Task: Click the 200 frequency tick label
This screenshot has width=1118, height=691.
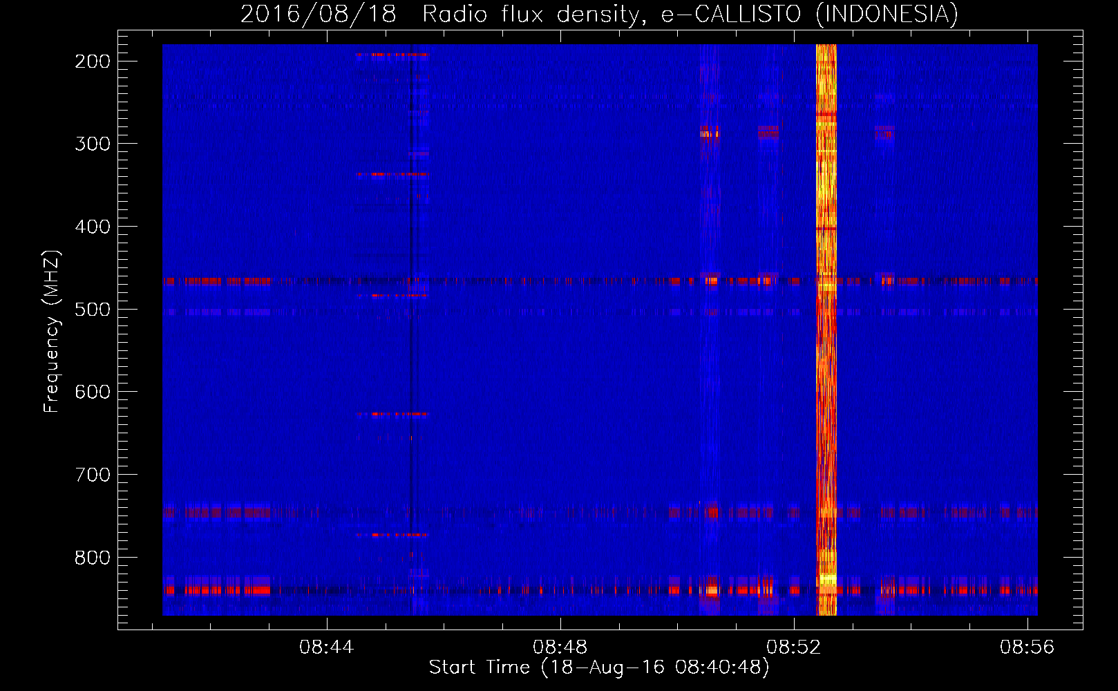Action: [93, 61]
